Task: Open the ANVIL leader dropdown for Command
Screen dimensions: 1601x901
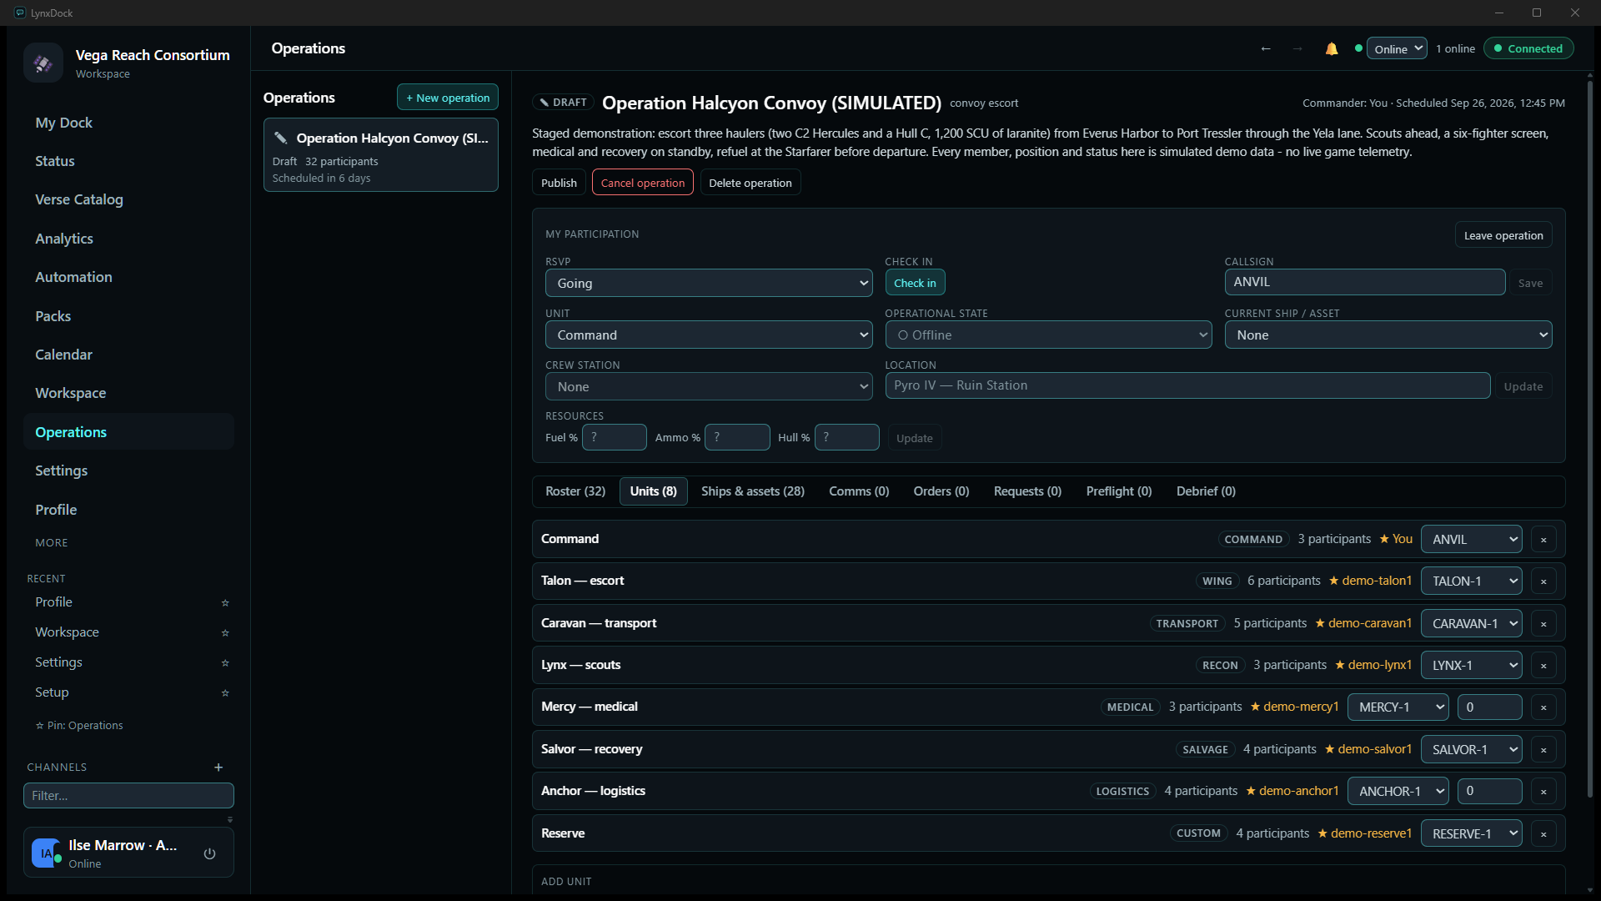Action: point(1472,540)
